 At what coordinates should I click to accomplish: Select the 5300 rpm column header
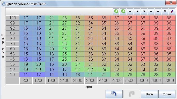130,80
